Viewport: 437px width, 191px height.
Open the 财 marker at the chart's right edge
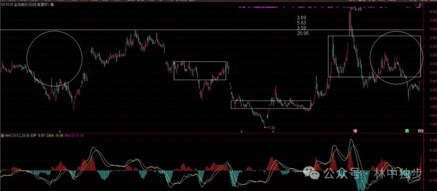pyautogui.click(x=419, y=131)
